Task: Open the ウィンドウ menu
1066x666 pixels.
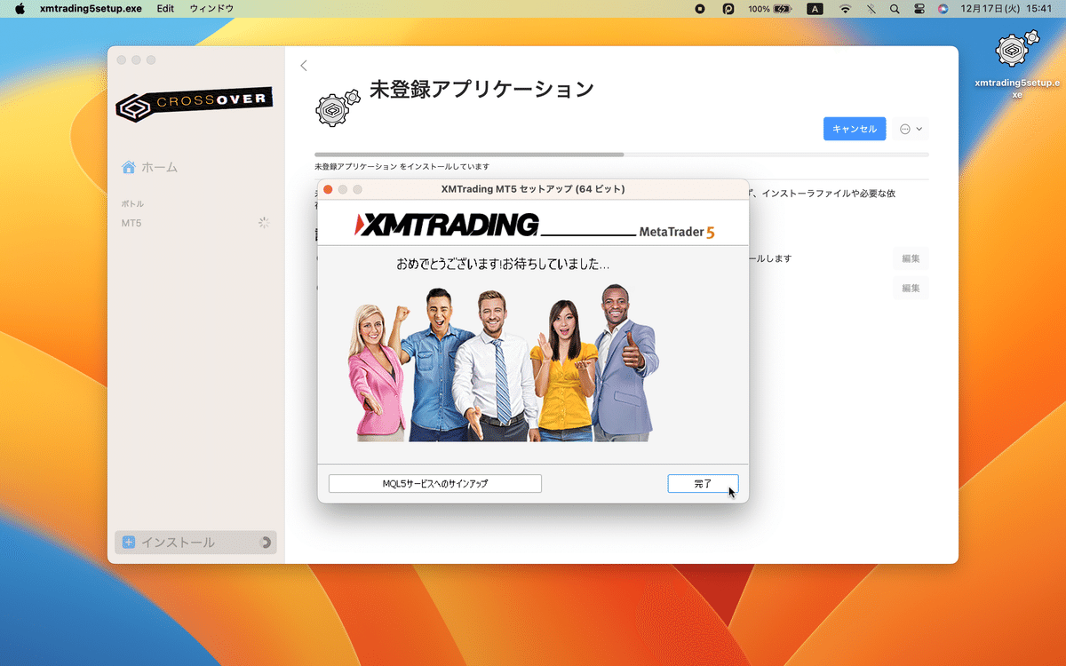Action: coord(211,8)
